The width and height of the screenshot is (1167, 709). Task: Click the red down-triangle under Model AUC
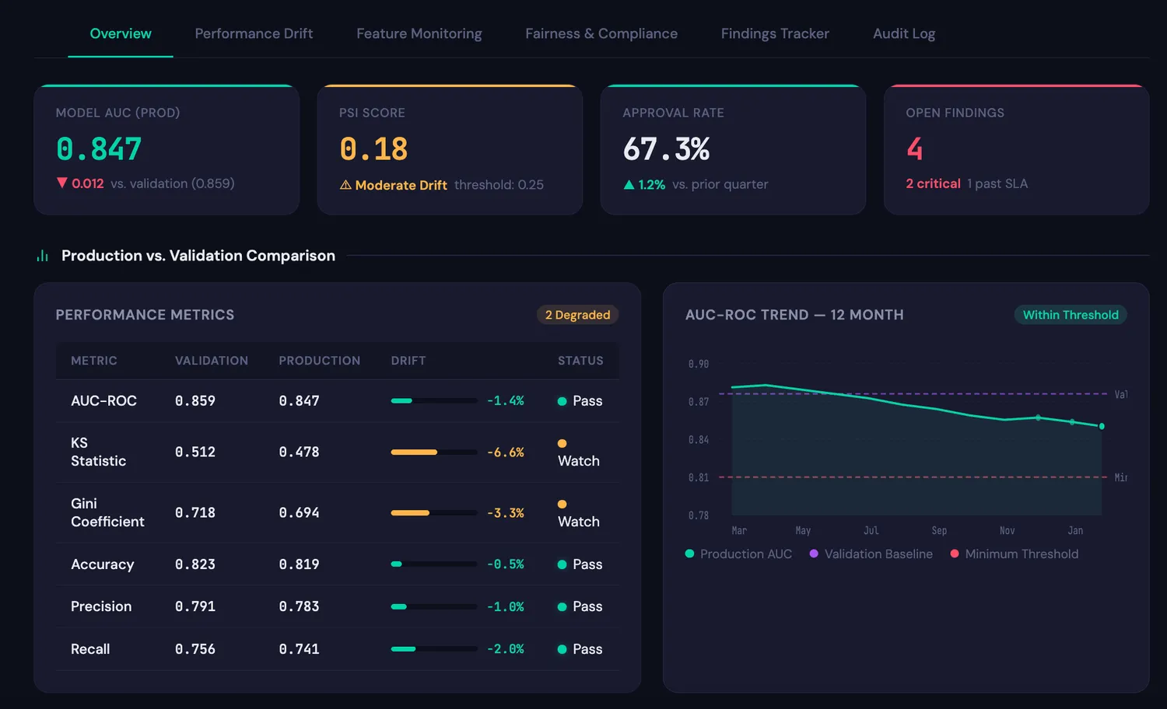[x=62, y=183]
